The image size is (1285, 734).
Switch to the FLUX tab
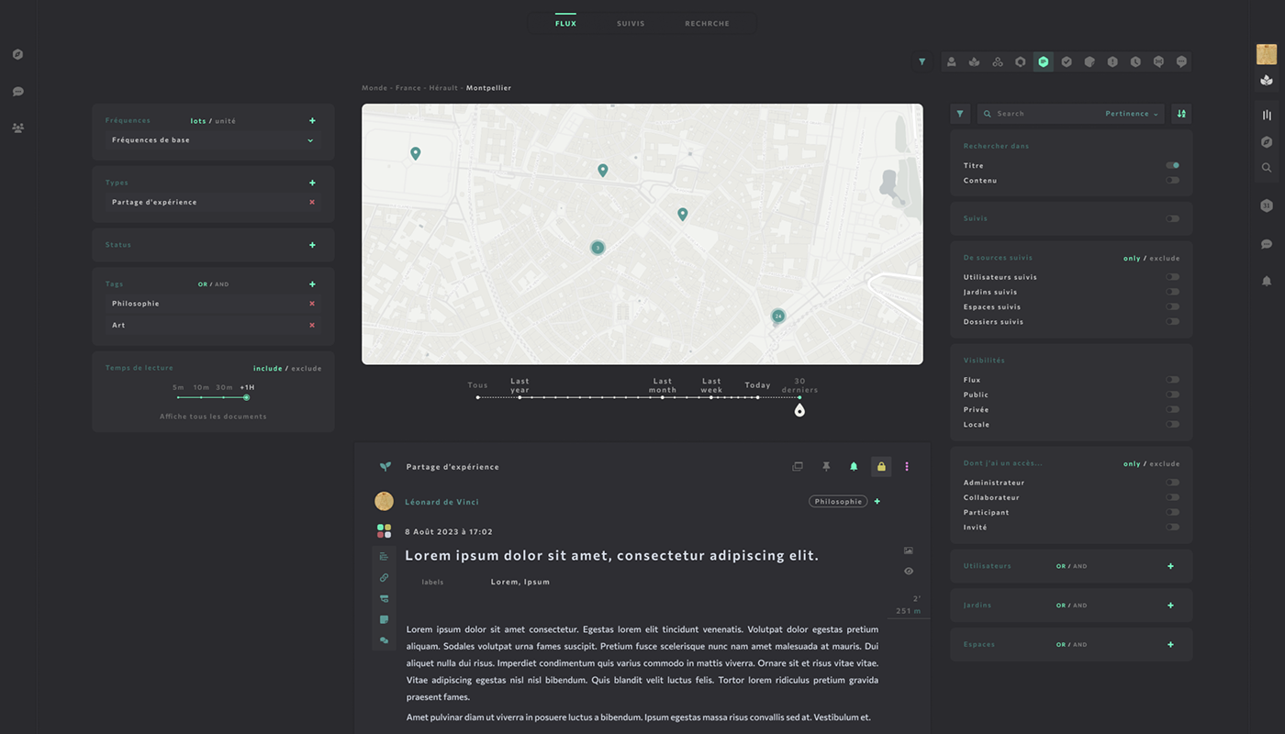click(566, 24)
